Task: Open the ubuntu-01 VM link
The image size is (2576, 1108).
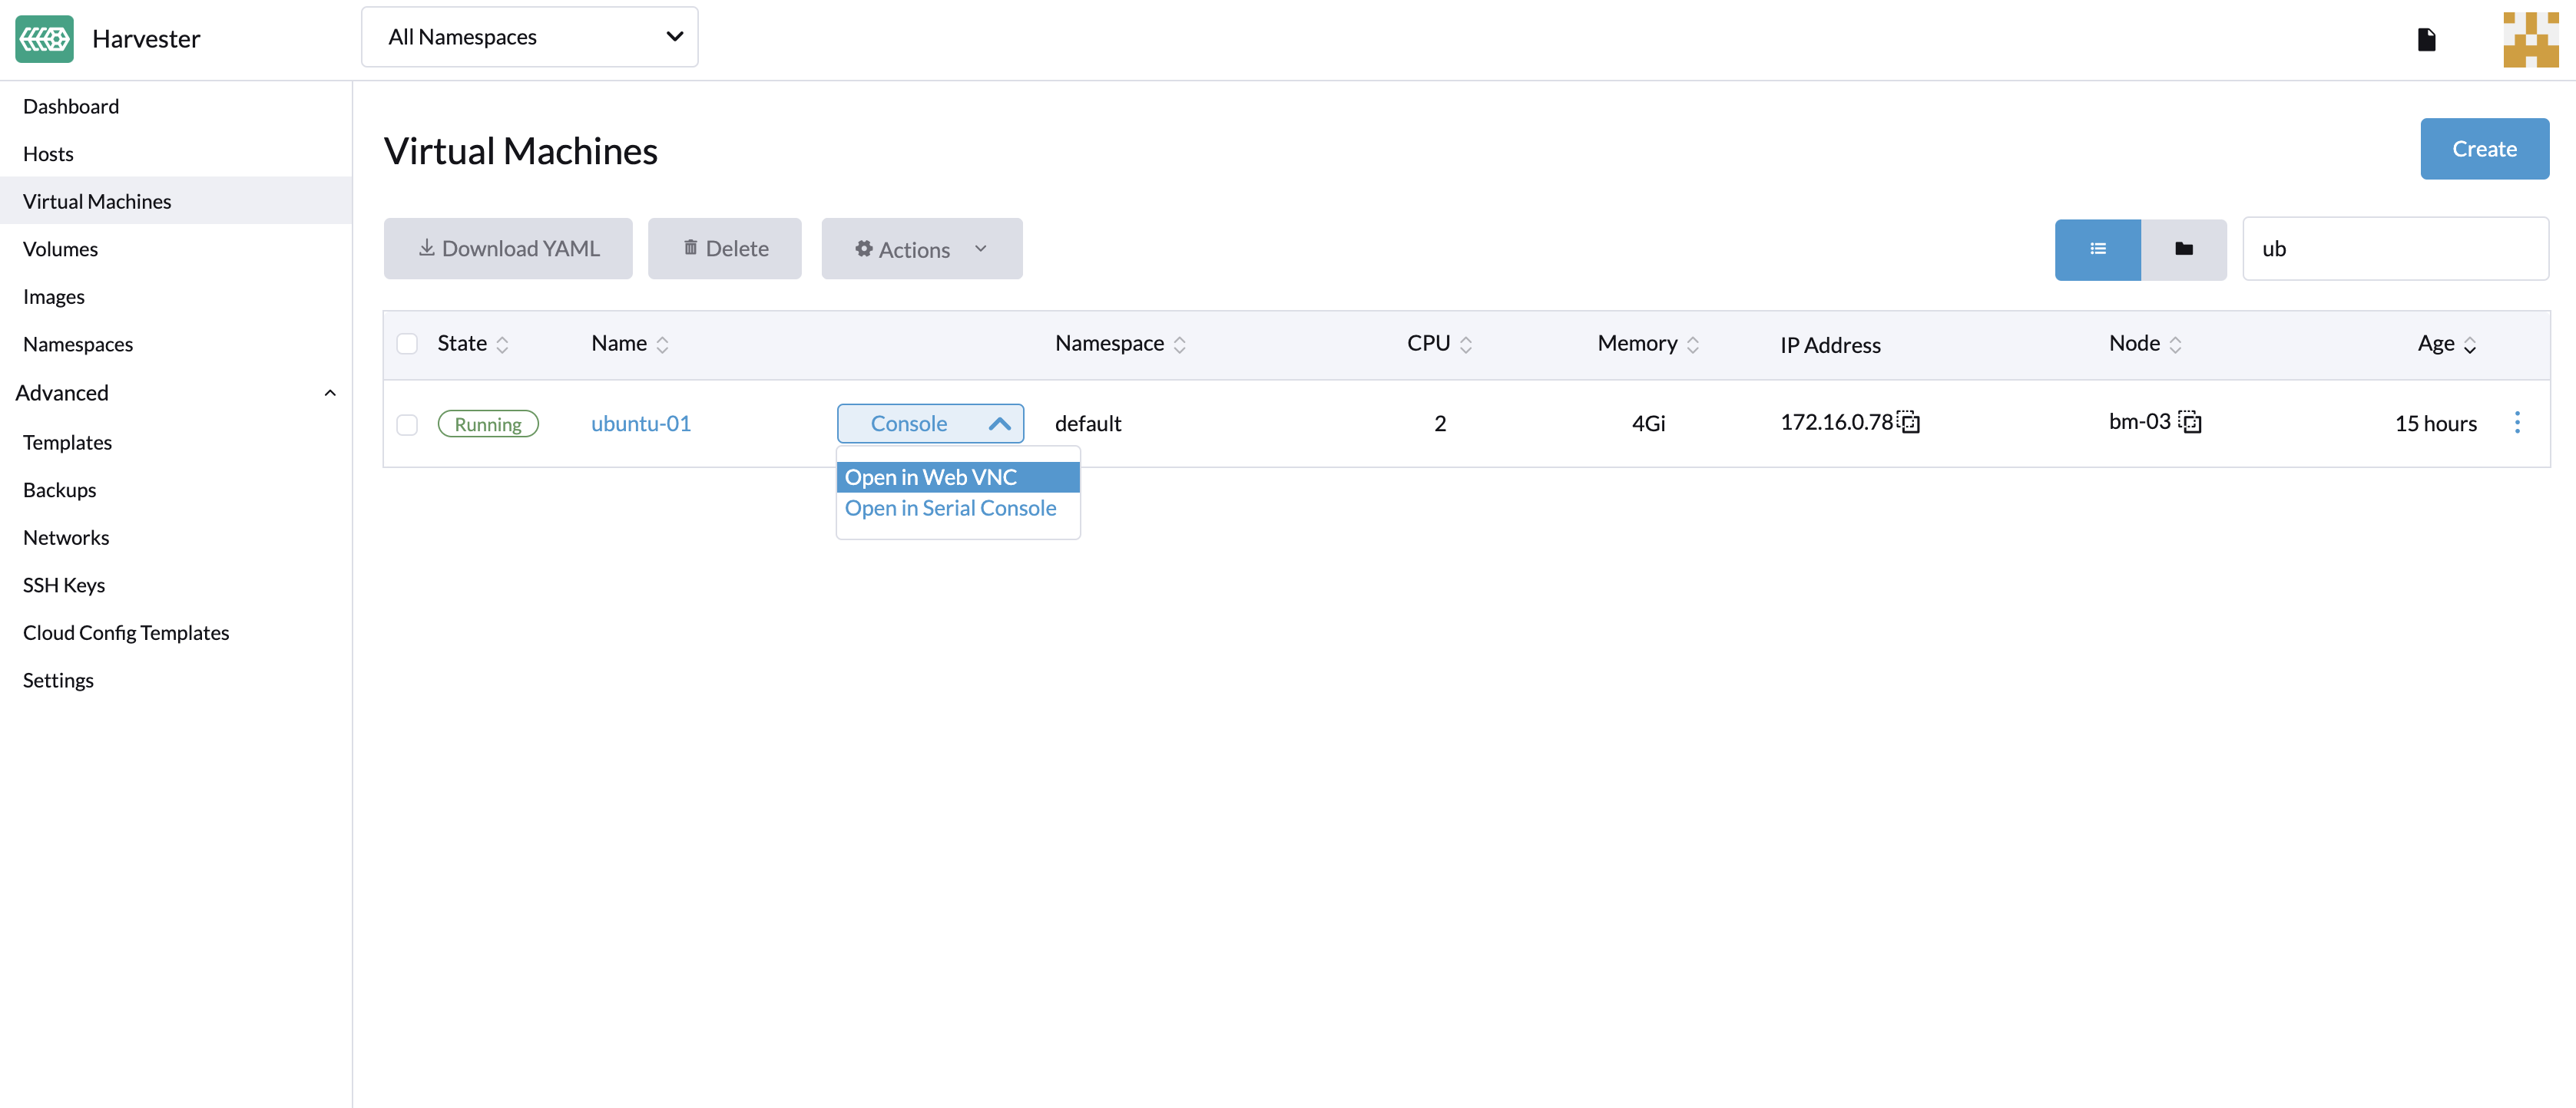Action: coord(640,424)
